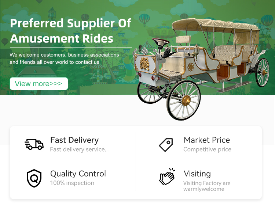This screenshot has height=224, width=275.
Task: Click the carriage's large front wheel
Action: (x=183, y=100)
